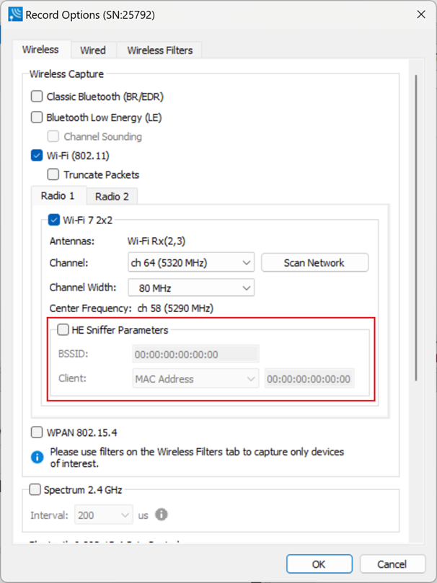Enable Bluetooth Low Energy (LE) capture
This screenshot has height=583, width=437.
pos(37,117)
